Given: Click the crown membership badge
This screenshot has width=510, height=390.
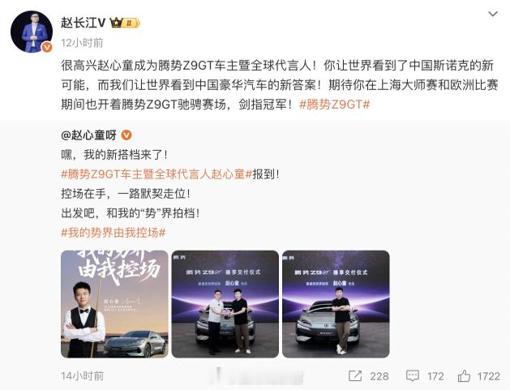Looking at the screenshot, I should tap(125, 23).
